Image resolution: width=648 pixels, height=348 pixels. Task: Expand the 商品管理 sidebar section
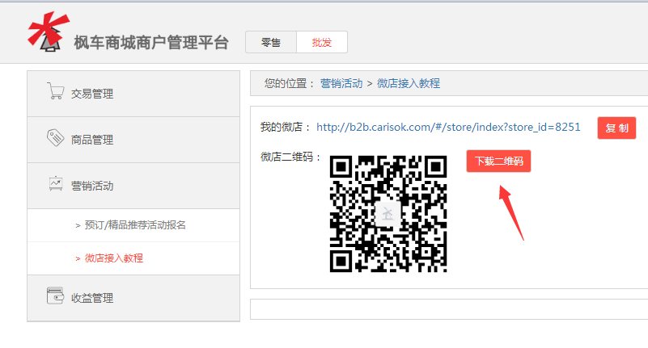(133, 140)
